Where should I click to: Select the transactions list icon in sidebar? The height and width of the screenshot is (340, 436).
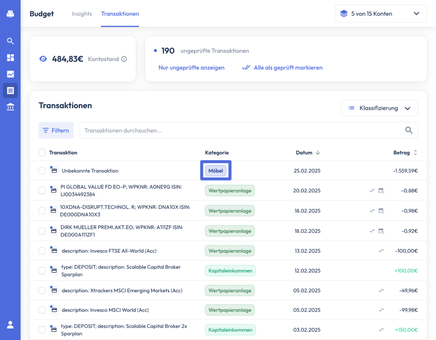[x=10, y=91]
